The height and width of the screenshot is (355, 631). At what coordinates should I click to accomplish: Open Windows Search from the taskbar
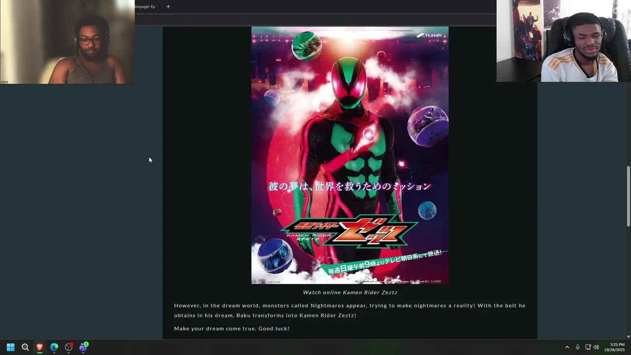pyautogui.click(x=25, y=347)
